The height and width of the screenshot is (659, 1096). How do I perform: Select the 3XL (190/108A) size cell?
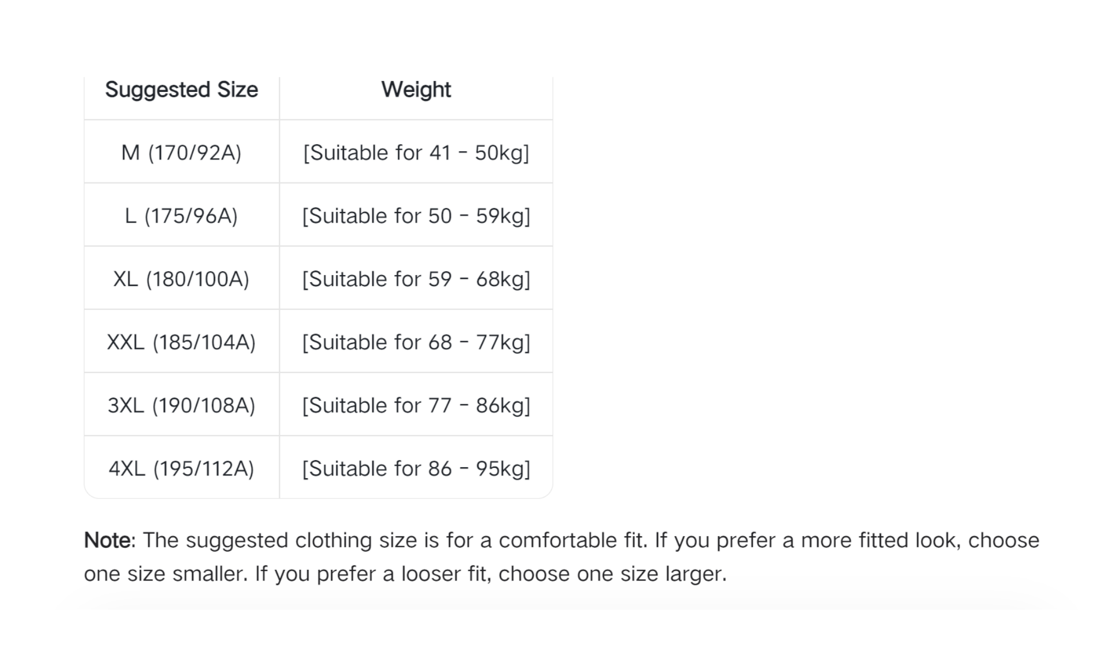point(181,405)
